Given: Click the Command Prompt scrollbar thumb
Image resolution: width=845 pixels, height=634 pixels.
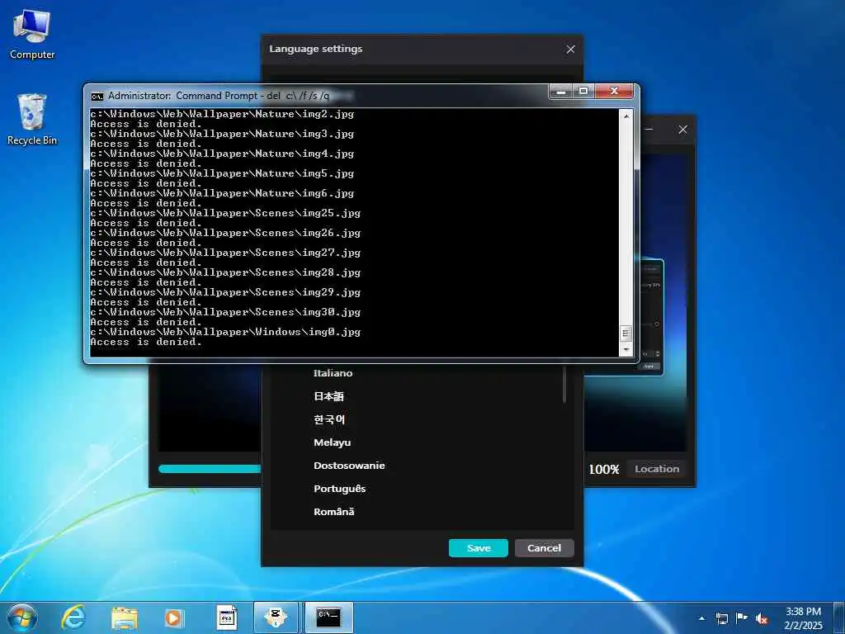Looking at the screenshot, I should pyautogui.click(x=625, y=334).
